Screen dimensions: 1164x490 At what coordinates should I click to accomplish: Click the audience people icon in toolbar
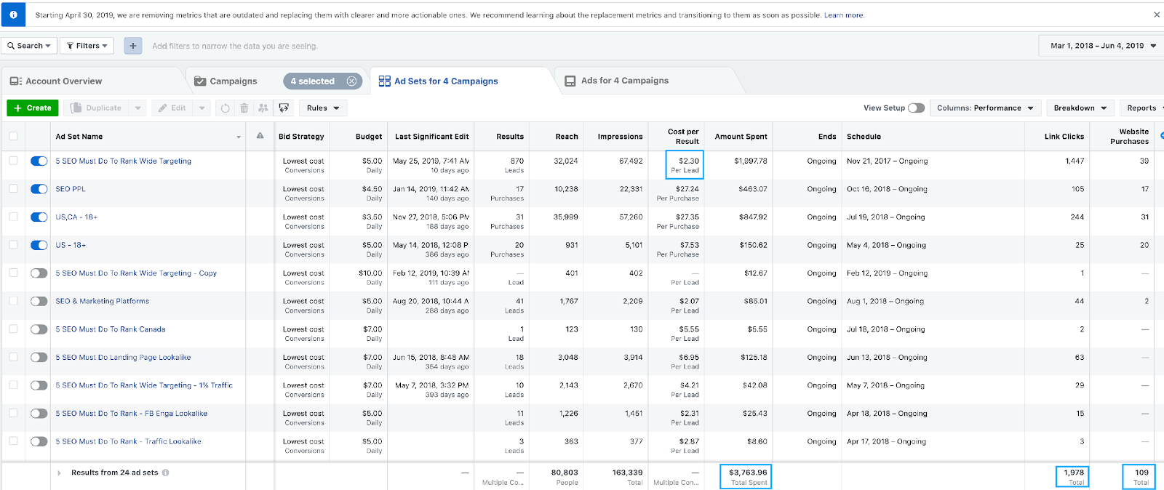click(x=263, y=108)
